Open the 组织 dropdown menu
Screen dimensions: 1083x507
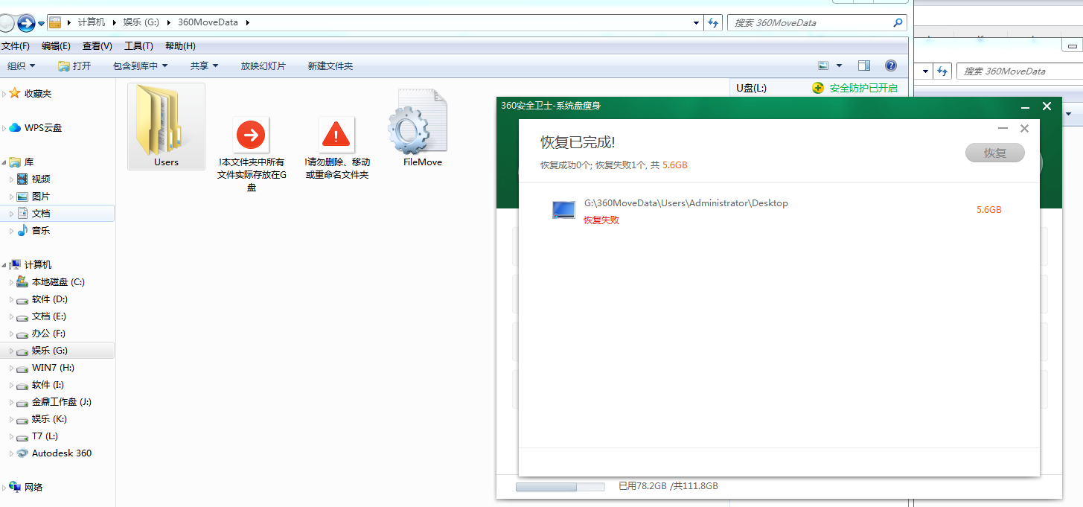point(21,66)
